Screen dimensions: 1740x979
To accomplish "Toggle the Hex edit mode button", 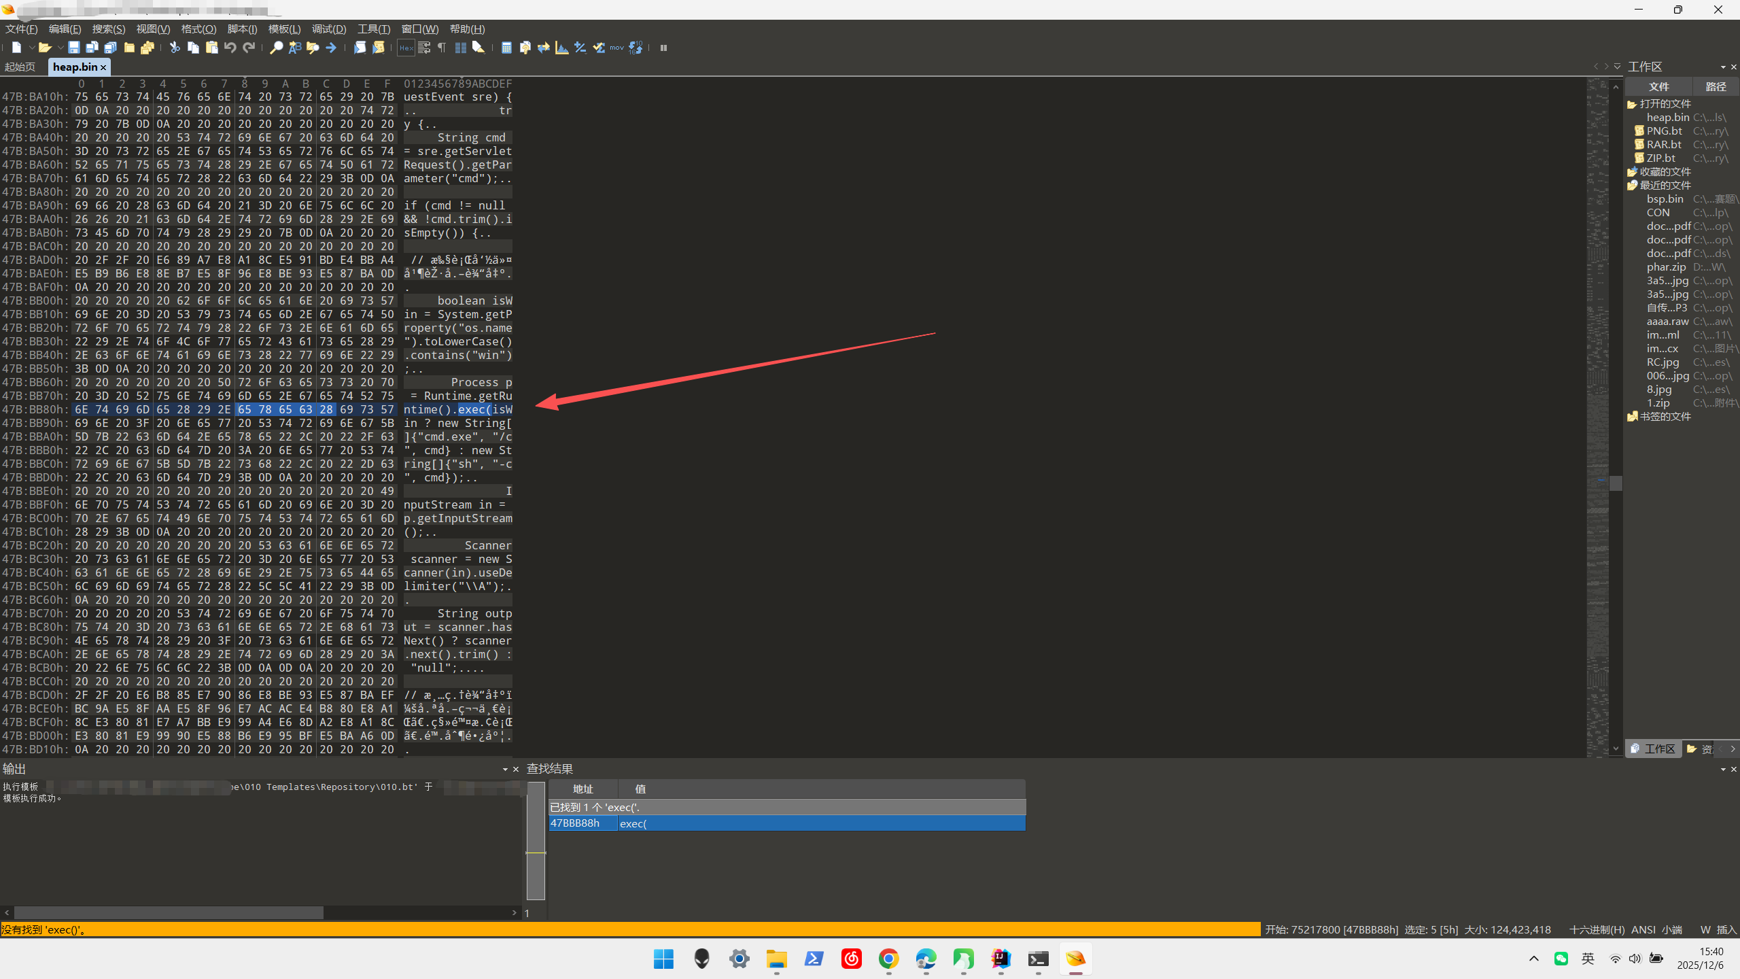I will (406, 48).
